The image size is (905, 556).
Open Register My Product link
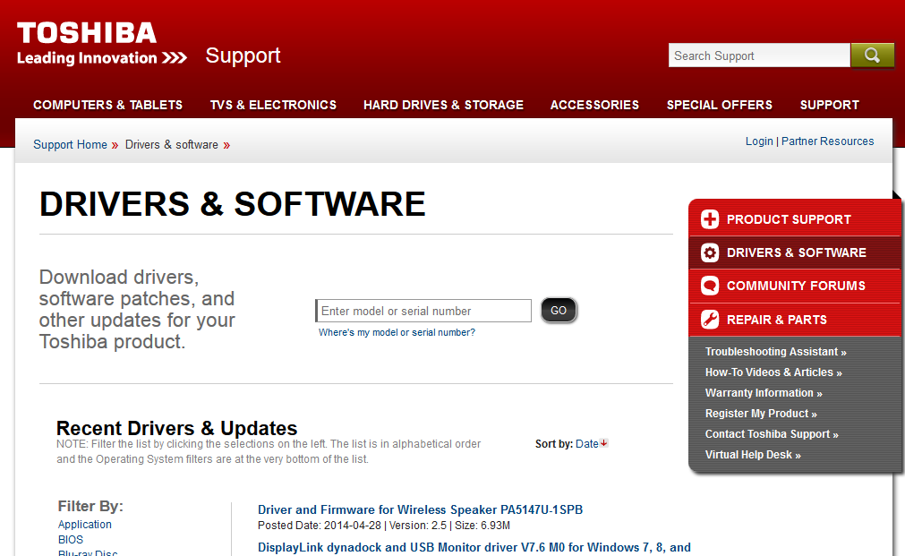click(x=761, y=414)
